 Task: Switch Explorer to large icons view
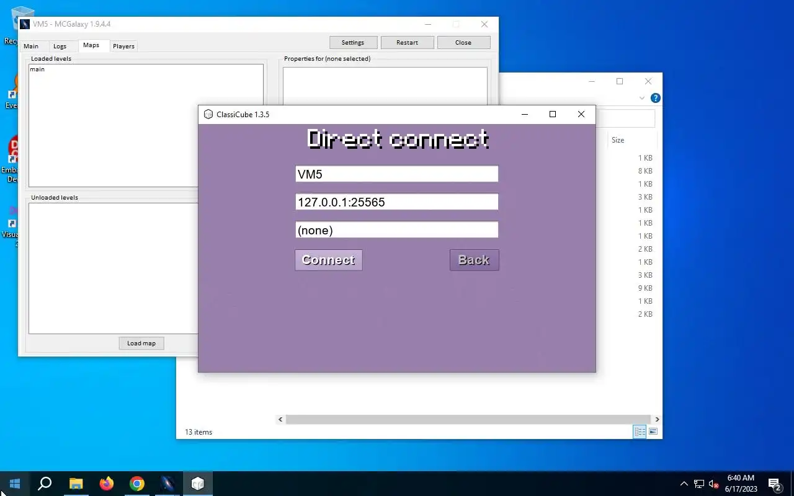[x=653, y=432]
